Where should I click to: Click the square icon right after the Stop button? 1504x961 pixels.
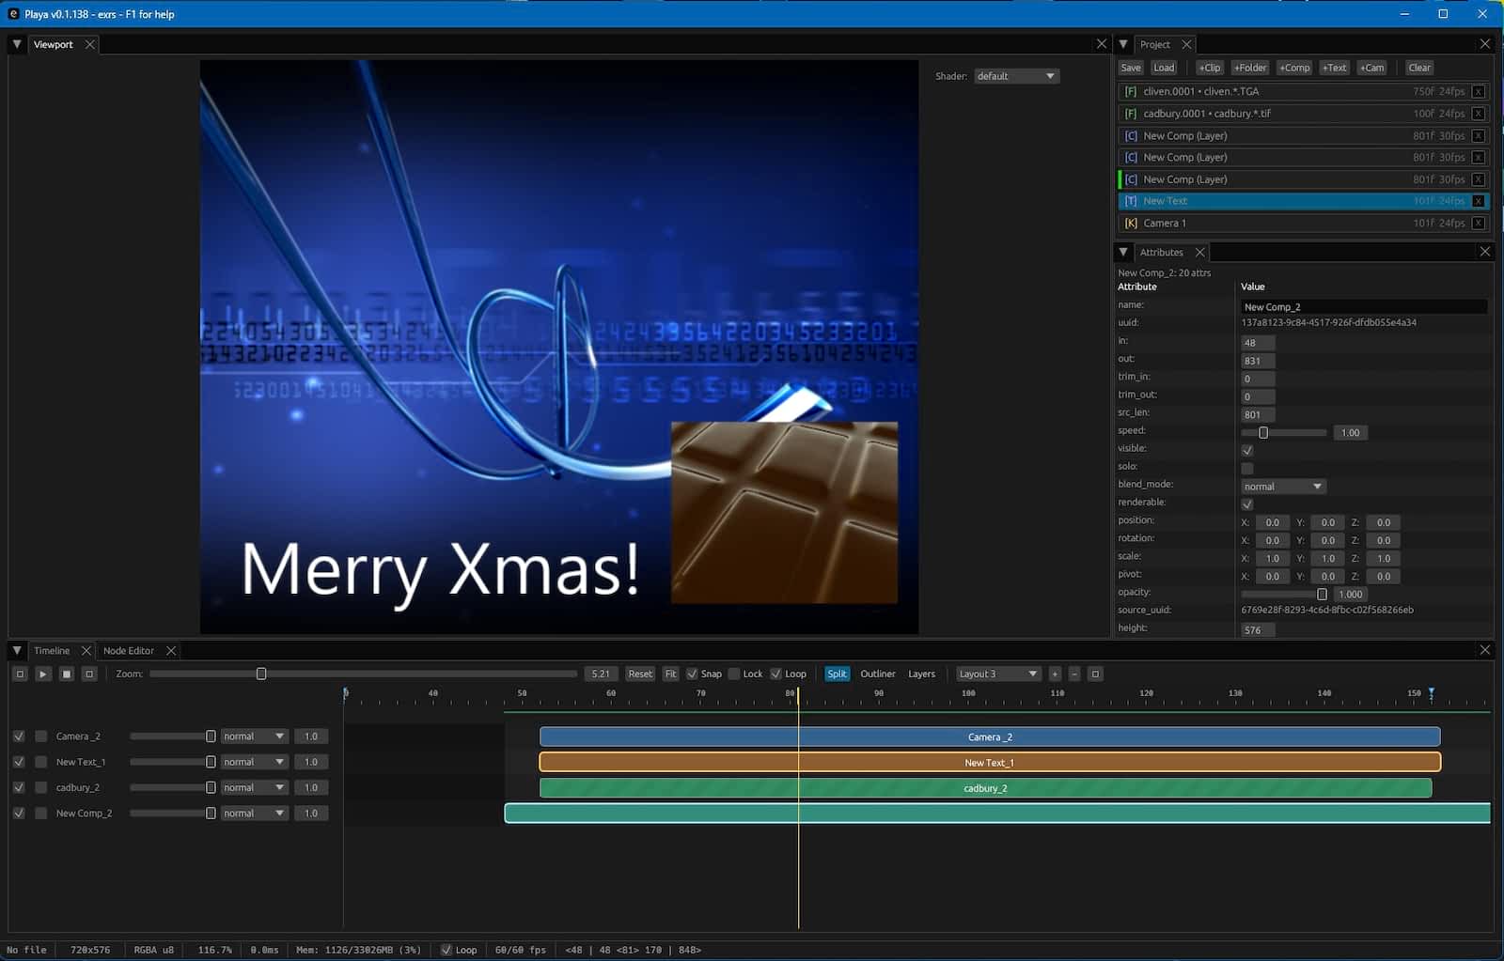pyautogui.click(x=89, y=674)
